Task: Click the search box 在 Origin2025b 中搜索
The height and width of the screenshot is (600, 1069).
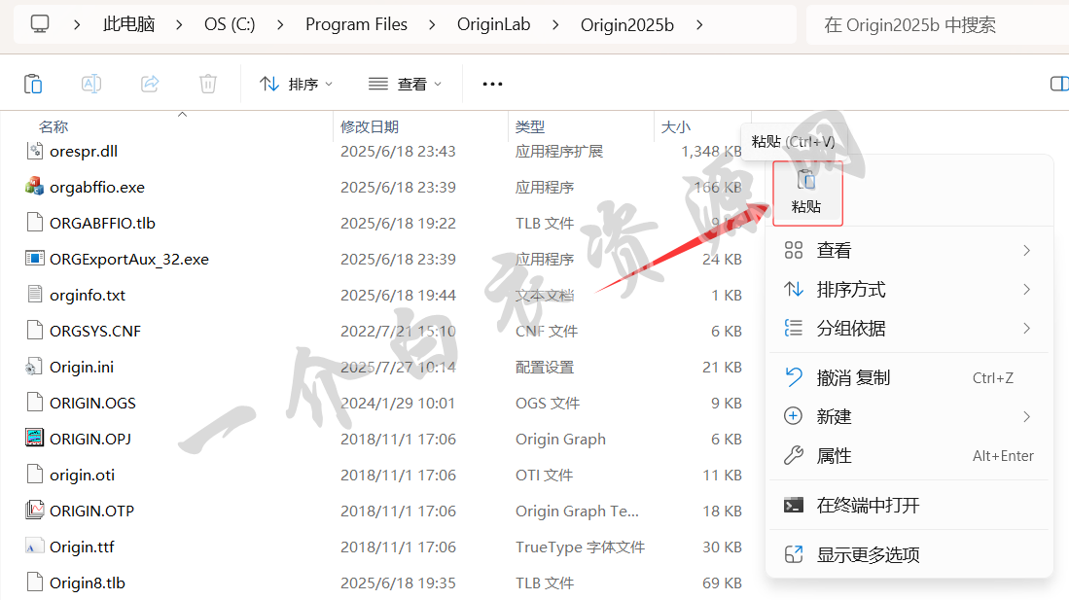Action: (938, 24)
